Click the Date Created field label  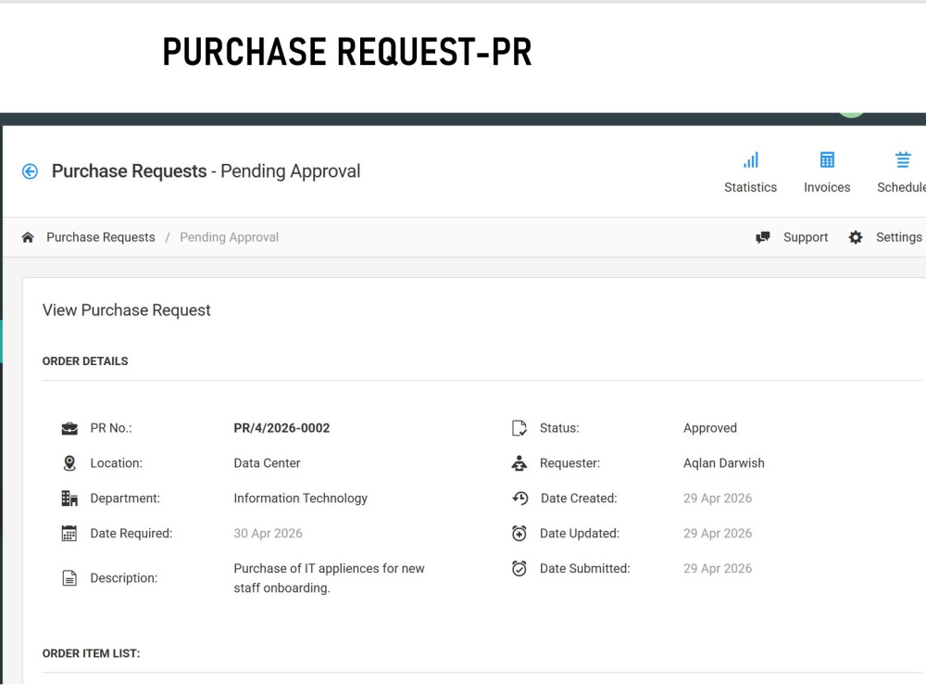tap(579, 499)
